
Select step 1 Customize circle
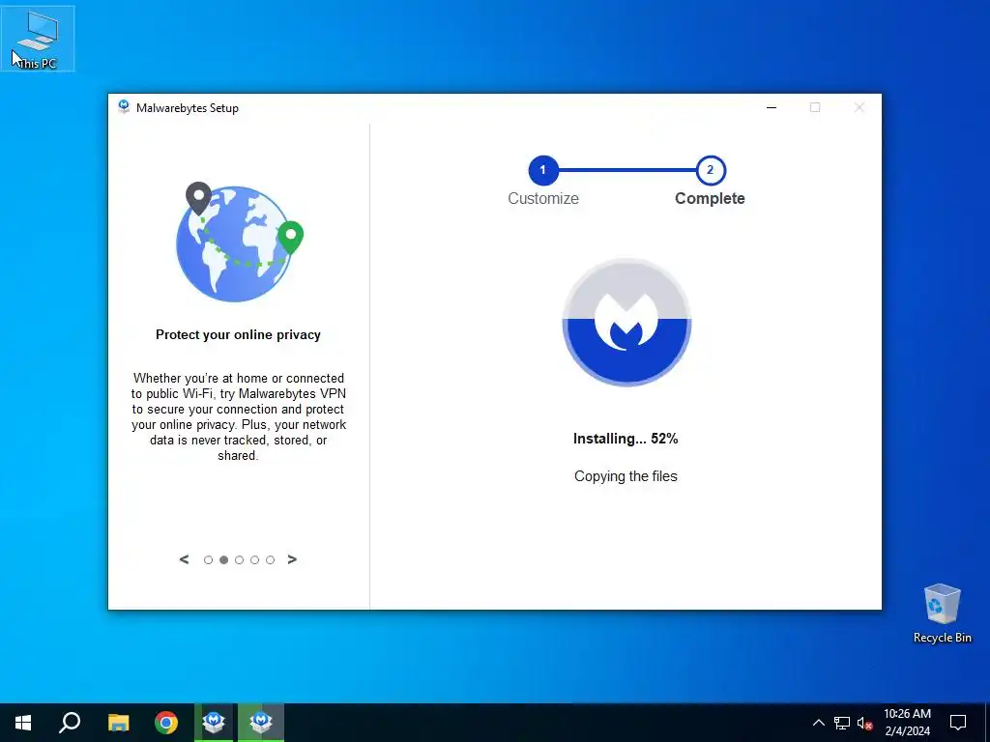pyautogui.click(x=543, y=170)
